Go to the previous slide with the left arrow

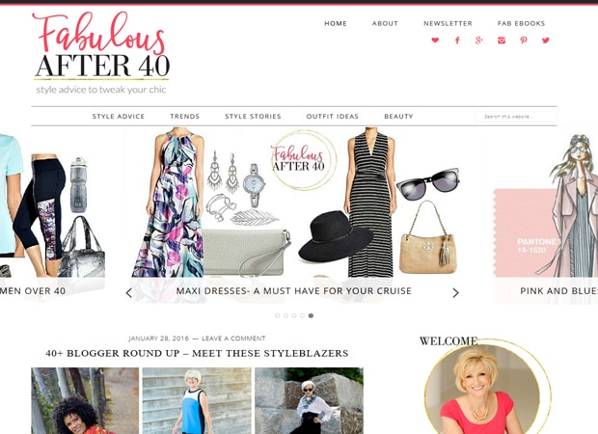[129, 293]
